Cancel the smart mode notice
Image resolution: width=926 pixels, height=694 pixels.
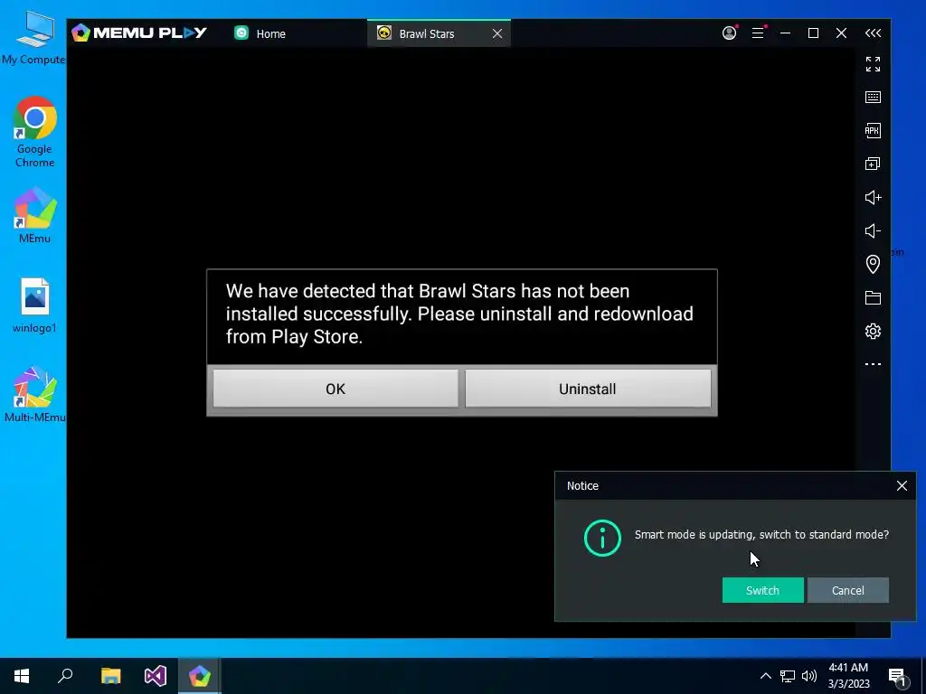click(x=847, y=590)
